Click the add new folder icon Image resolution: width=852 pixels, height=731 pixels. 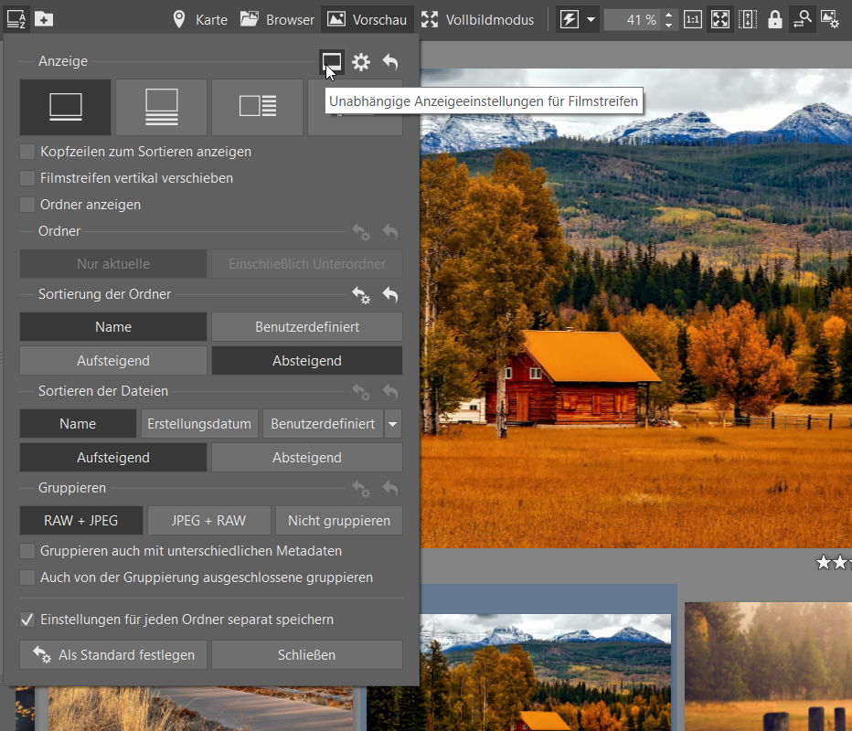[x=44, y=19]
